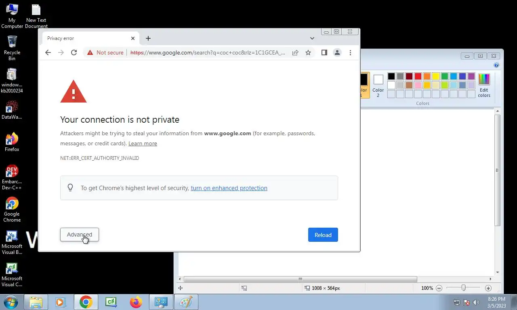Open the Chrome profile menu
Image resolution: width=517 pixels, height=310 pixels.
pos(337,52)
